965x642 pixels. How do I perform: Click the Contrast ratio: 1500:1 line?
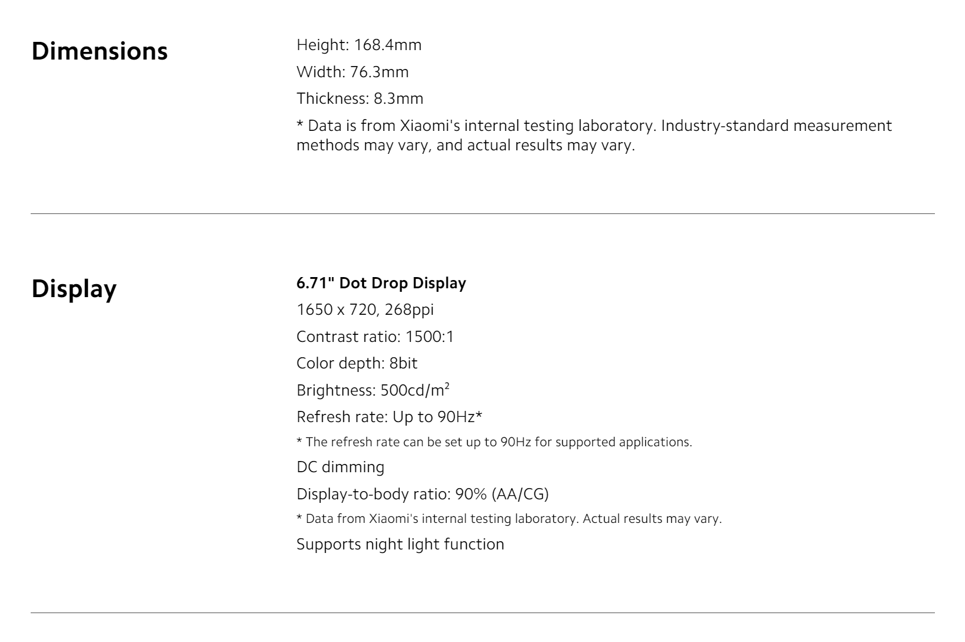[x=375, y=337]
